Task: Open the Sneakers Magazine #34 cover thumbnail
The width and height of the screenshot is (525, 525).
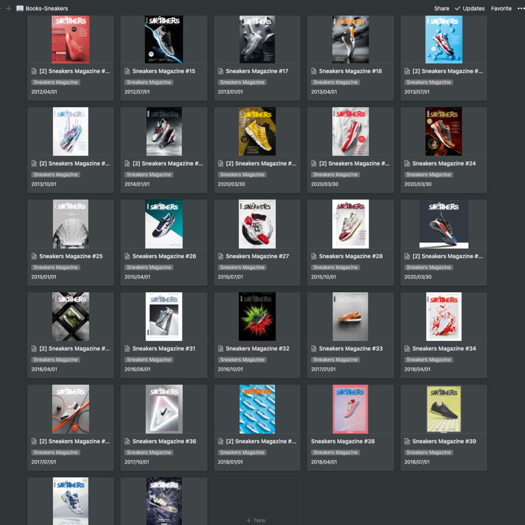Action: [444, 317]
